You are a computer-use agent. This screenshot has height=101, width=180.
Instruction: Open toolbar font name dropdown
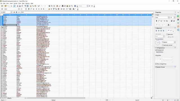click(x=19, y=9)
